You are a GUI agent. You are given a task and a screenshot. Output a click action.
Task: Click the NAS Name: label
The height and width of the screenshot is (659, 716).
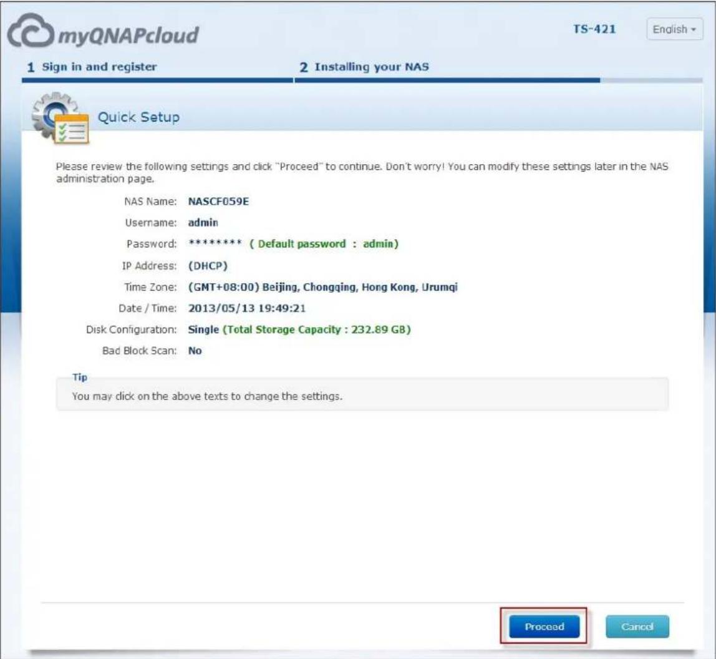coord(150,202)
